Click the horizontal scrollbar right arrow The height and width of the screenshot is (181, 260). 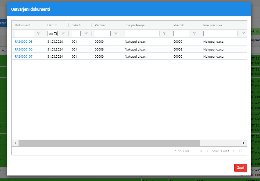(x=243, y=143)
